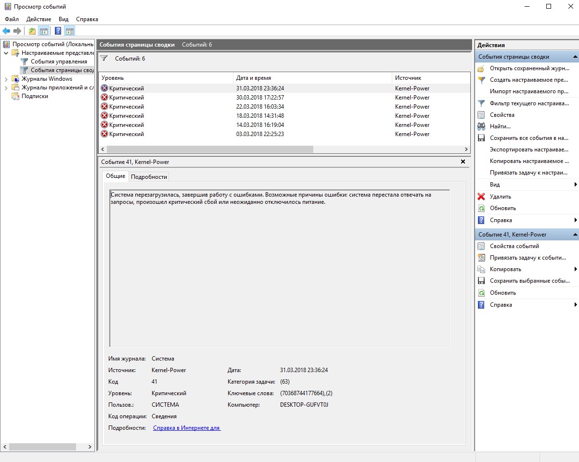Click the Свойства событий icon in actions
Screen dimensions: 579x462
[x=481, y=246]
